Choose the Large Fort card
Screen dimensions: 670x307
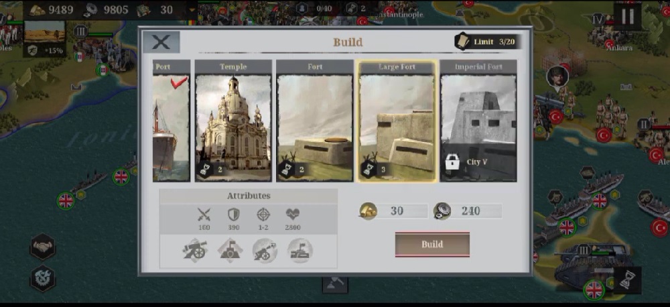397,121
